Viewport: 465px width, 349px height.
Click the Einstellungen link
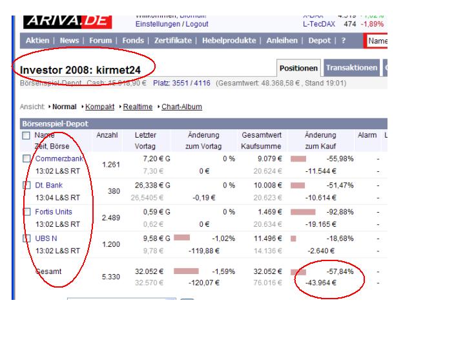pos(158,24)
